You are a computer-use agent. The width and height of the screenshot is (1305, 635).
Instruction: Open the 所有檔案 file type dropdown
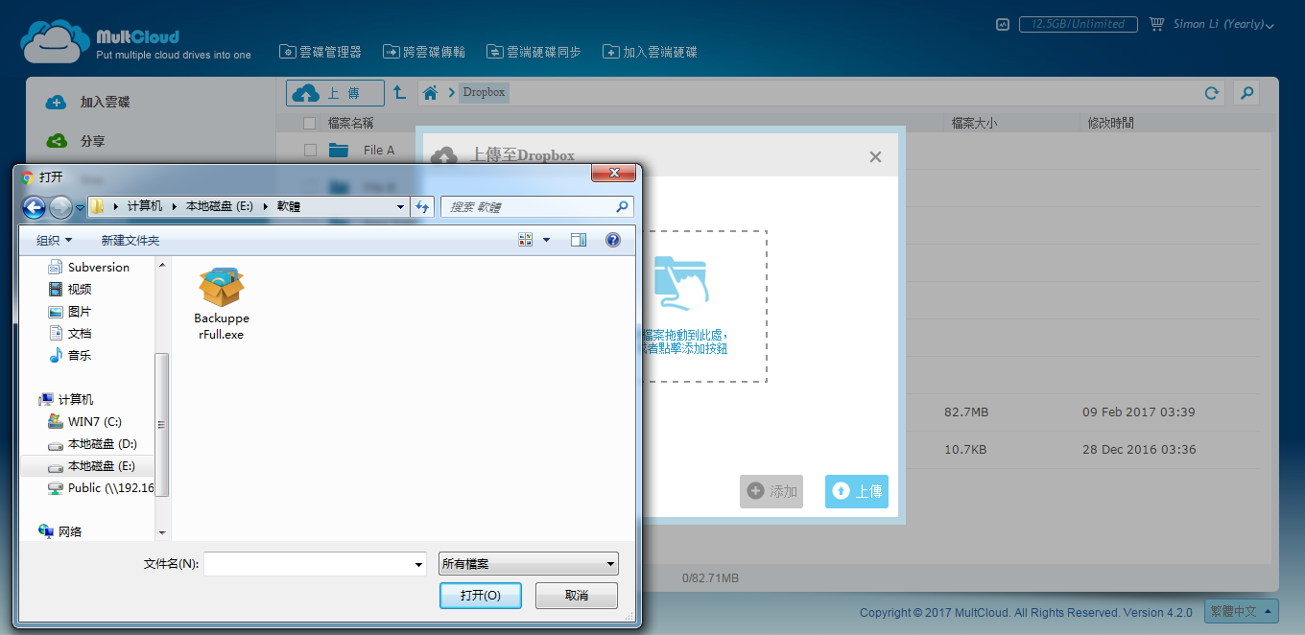click(x=529, y=564)
